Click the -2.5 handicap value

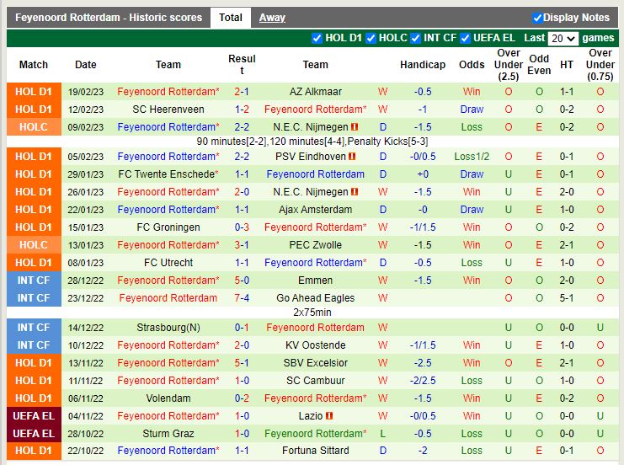click(423, 363)
